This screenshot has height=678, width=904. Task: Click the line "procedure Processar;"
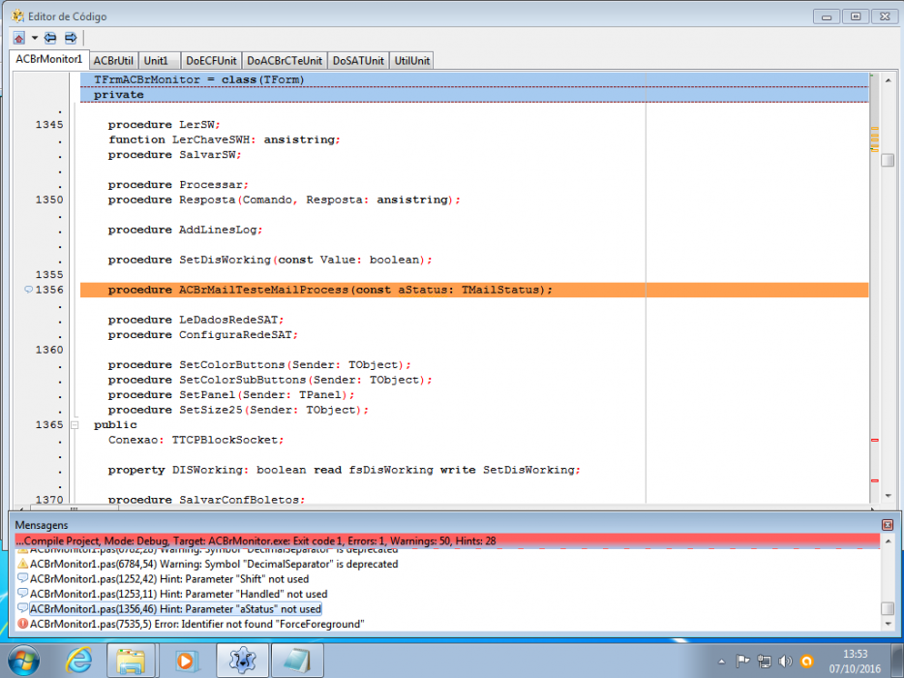[x=178, y=185]
